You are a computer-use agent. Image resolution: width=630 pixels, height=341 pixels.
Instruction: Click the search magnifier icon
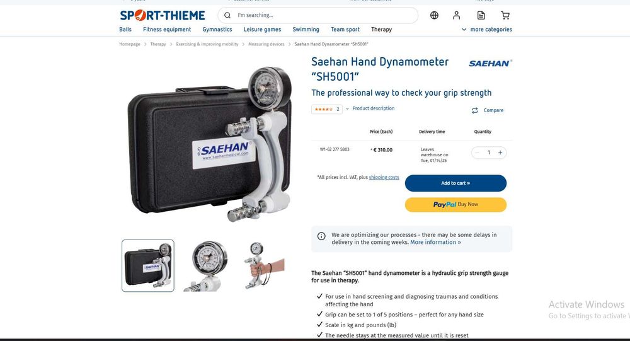pyautogui.click(x=227, y=15)
